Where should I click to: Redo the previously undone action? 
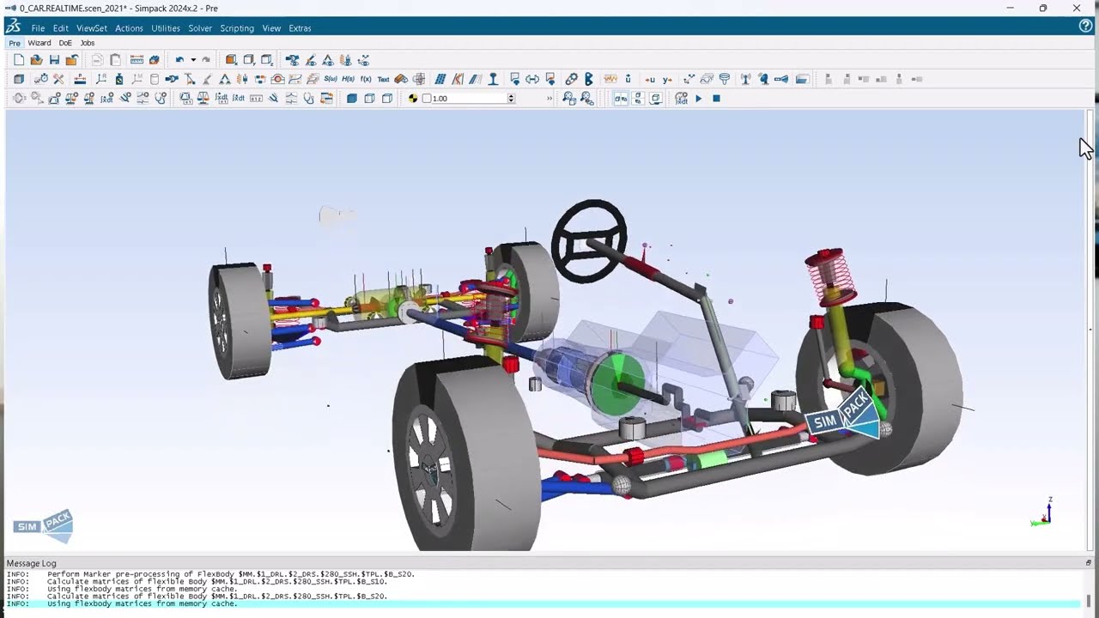(x=206, y=60)
